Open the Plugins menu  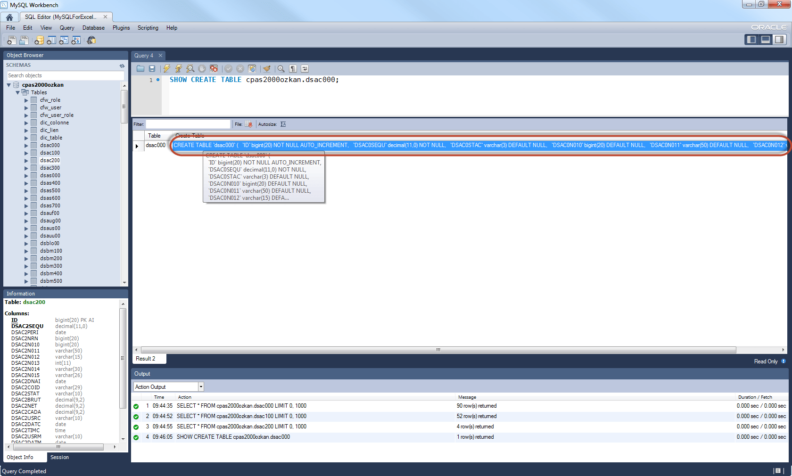point(121,28)
